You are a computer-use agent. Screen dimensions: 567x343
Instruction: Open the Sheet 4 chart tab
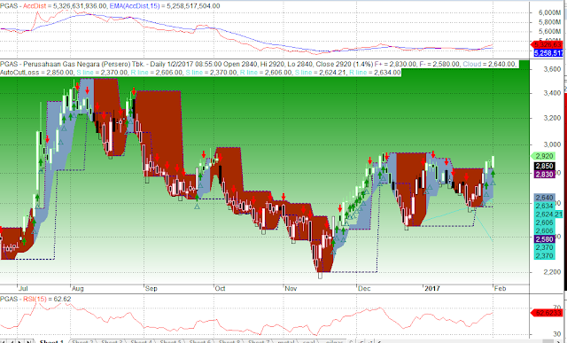(x=141, y=341)
